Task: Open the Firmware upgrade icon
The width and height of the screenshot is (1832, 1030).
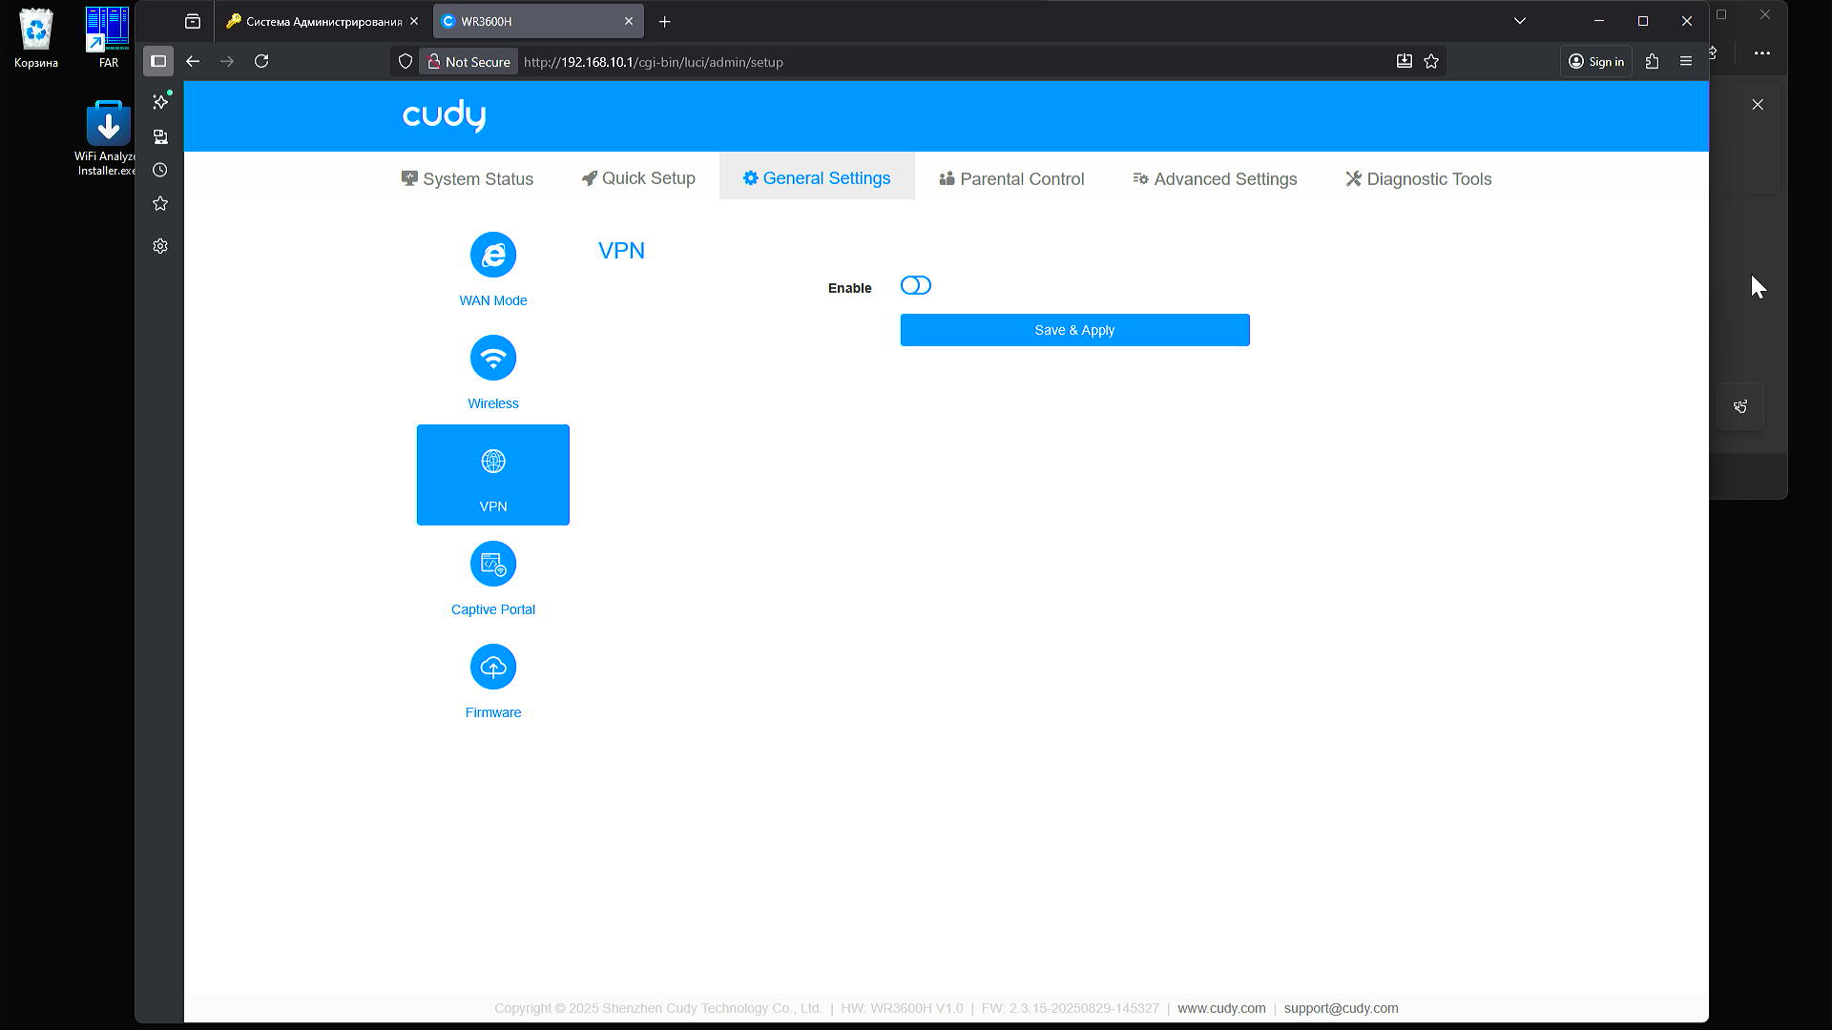Action: (493, 668)
